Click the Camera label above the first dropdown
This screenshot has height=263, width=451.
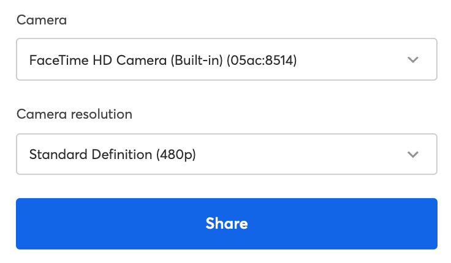[42, 20]
